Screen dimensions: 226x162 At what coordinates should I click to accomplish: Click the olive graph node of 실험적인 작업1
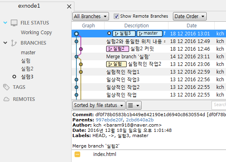click(x=81, y=72)
